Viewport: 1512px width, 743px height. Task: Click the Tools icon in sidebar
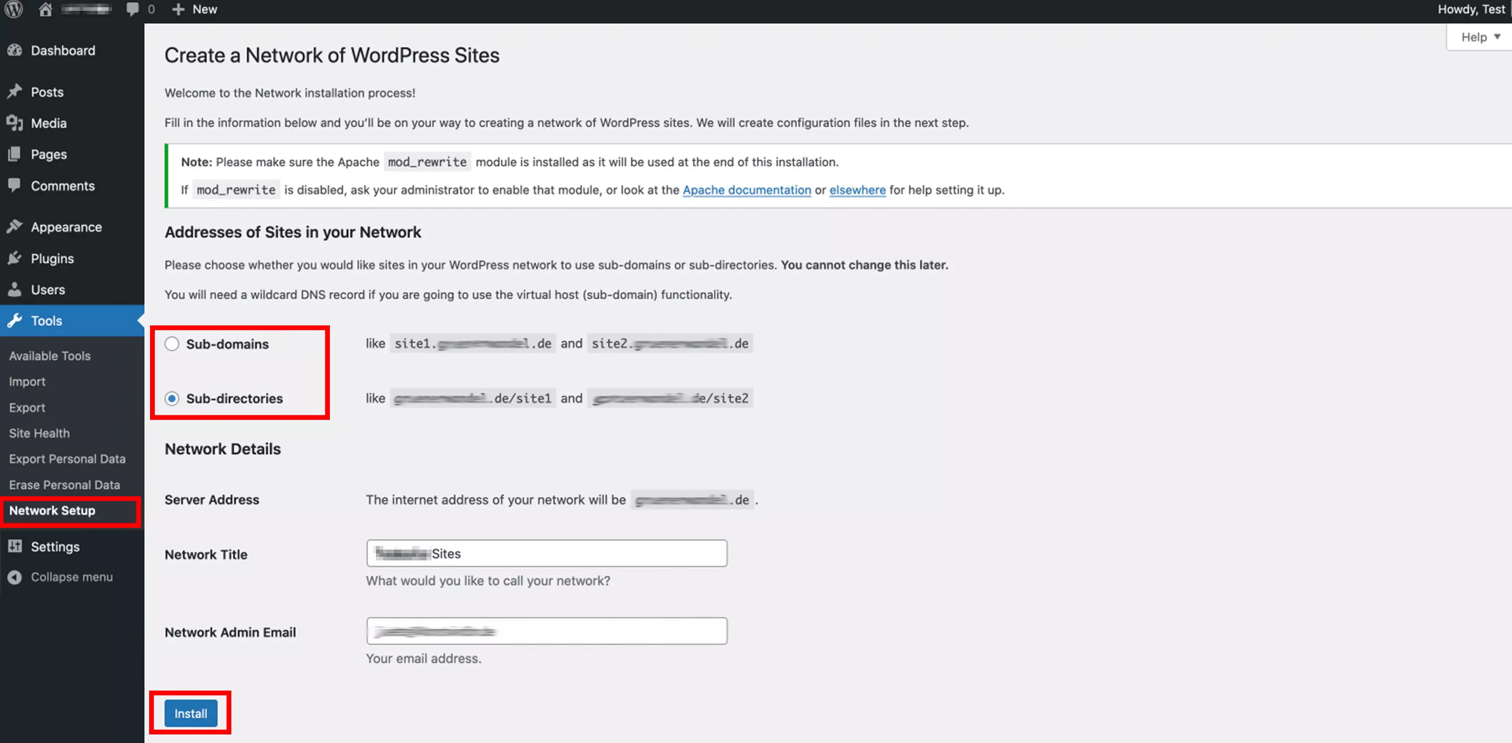[x=16, y=320]
